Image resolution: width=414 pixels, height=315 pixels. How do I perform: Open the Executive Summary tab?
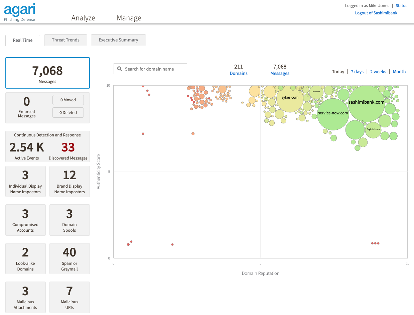pos(118,40)
